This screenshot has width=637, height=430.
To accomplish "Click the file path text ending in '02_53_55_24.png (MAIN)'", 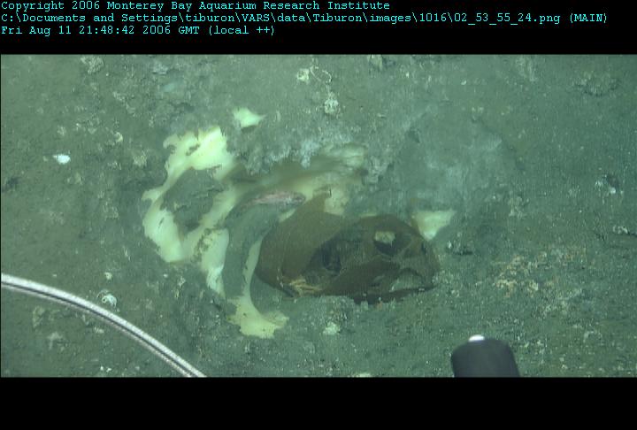I will point(304,18).
